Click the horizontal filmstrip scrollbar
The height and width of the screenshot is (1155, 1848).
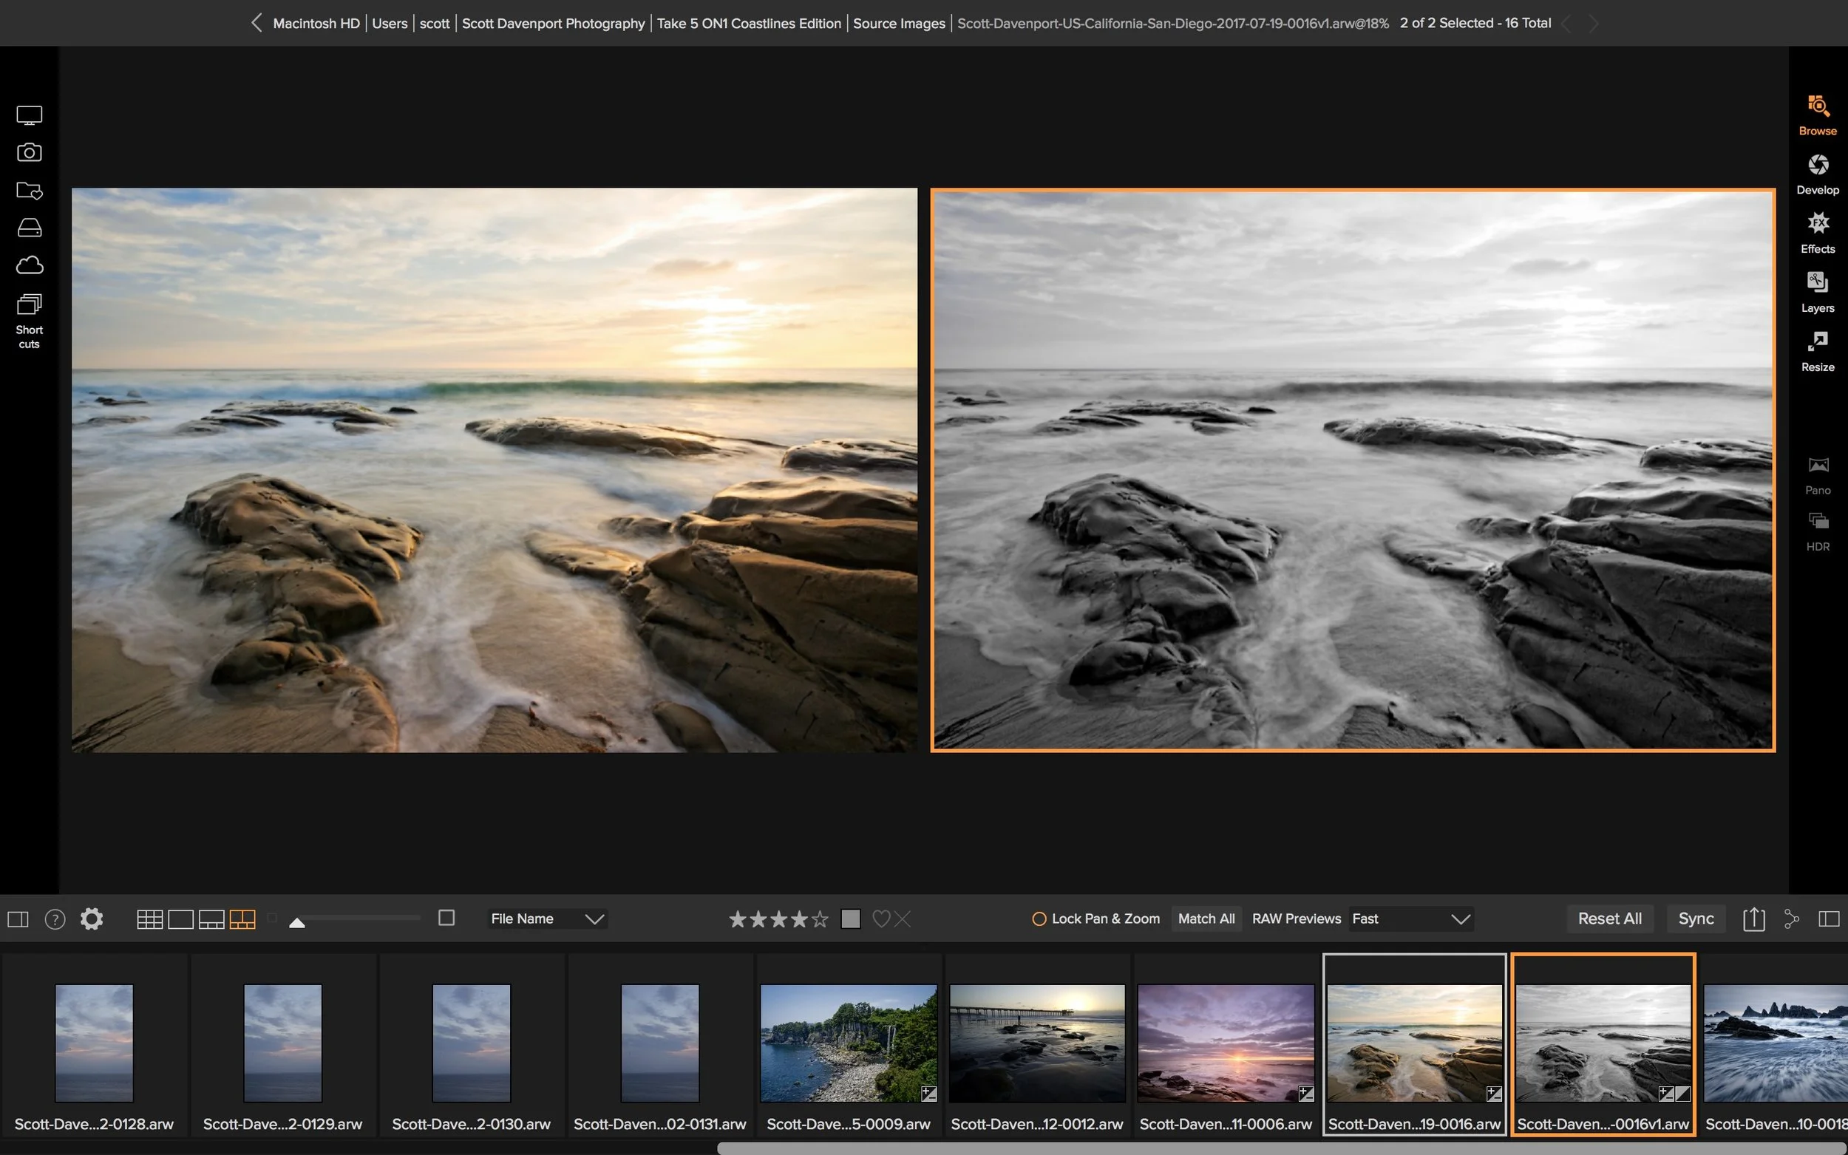pyautogui.click(x=1281, y=1148)
